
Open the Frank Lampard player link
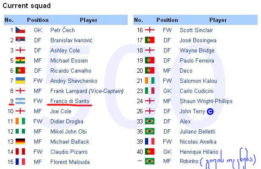coord(69,91)
